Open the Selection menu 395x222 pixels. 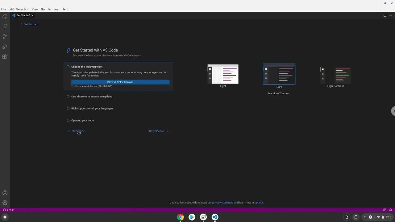23,9
